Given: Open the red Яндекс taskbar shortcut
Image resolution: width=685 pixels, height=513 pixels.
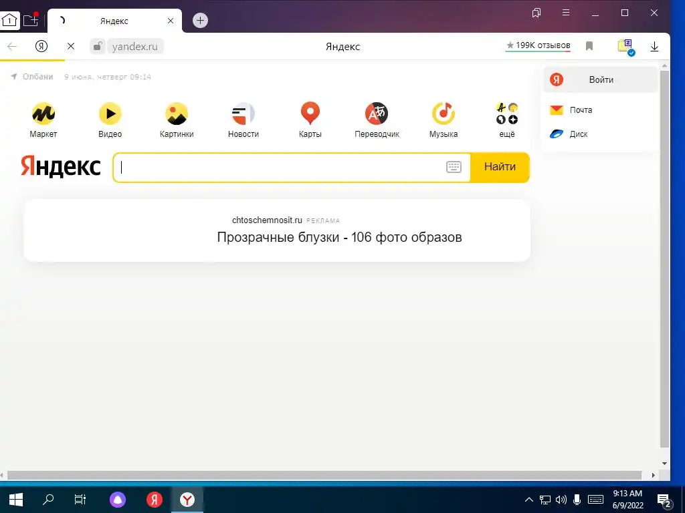Looking at the screenshot, I should coord(155,500).
